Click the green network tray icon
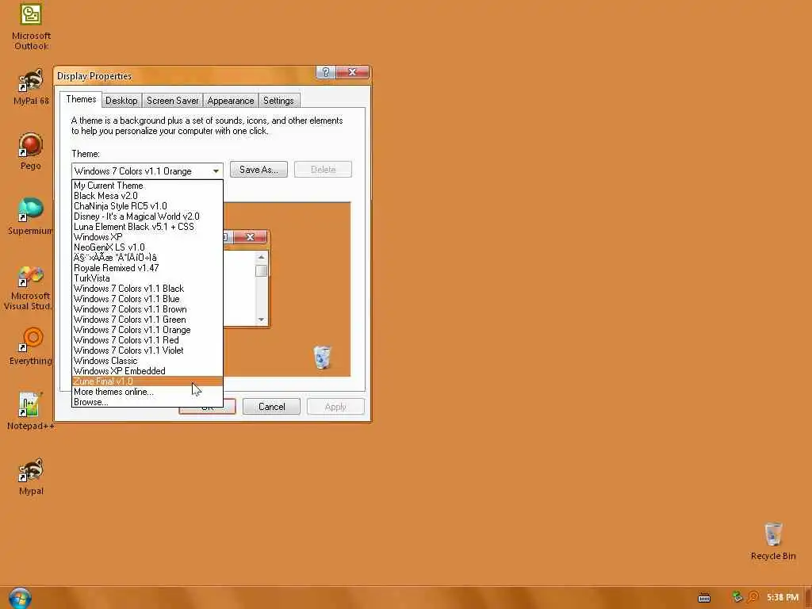 [x=737, y=597]
